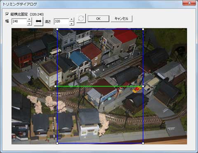Screen dimensions: 198x153
Task: Click the bottom-right crop handle
Action: pyautogui.click(x=143, y=143)
